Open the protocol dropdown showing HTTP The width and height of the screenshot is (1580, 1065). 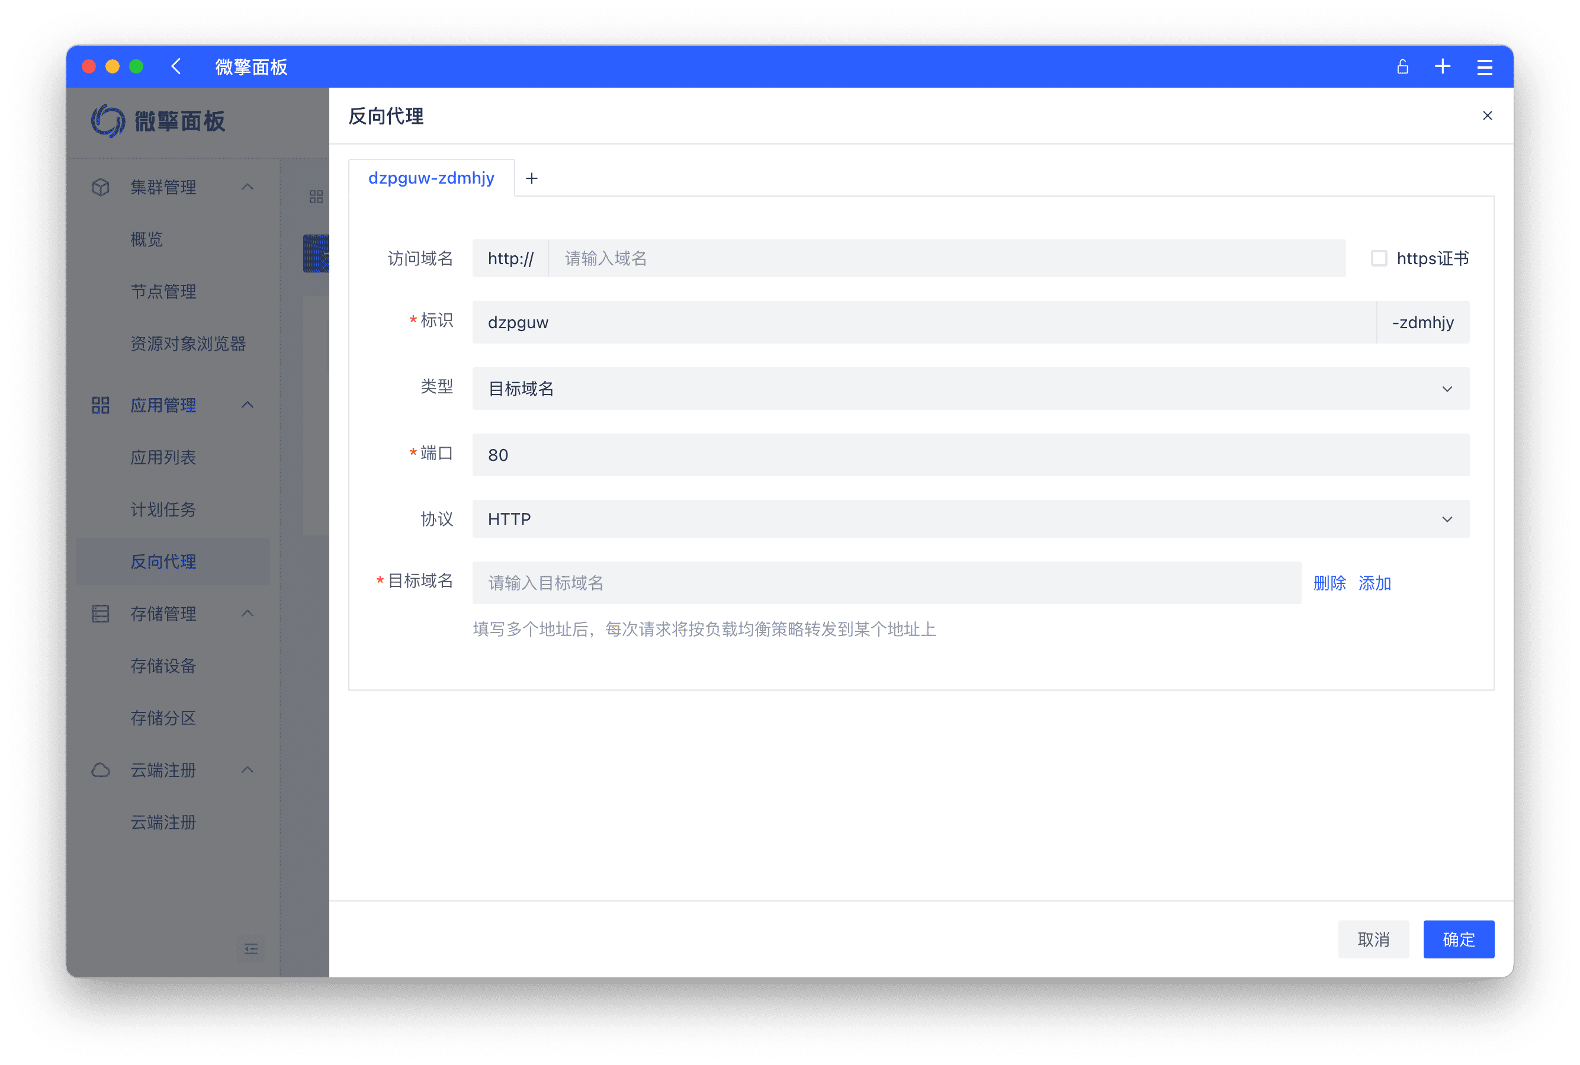(970, 519)
